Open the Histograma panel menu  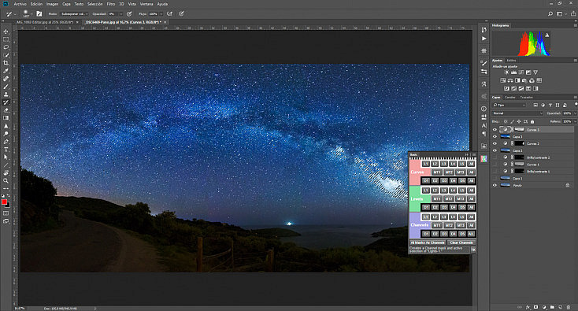point(575,25)
